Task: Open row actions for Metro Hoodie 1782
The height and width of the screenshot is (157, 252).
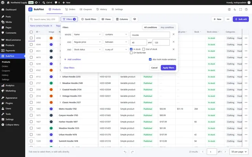Action: click(x=246, y=109)
